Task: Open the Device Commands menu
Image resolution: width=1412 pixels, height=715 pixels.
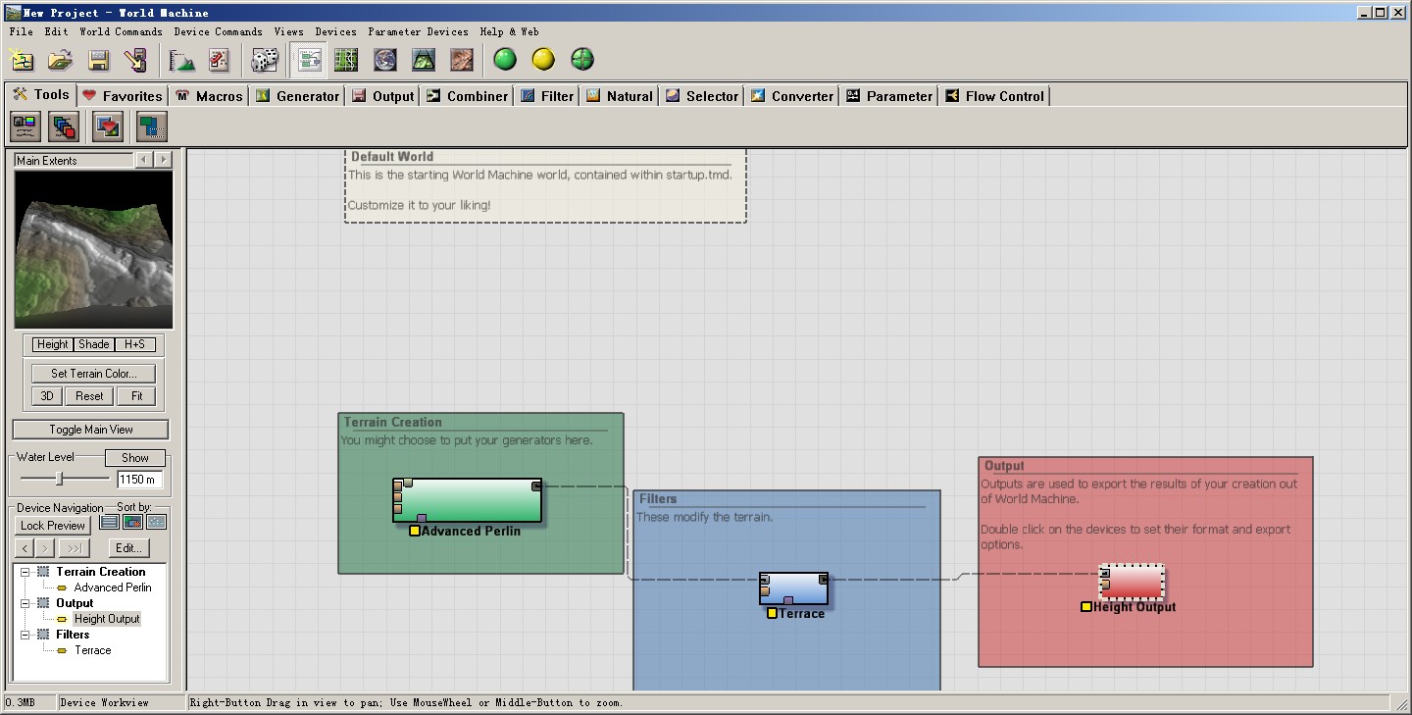Action: [x=218, y=31]
